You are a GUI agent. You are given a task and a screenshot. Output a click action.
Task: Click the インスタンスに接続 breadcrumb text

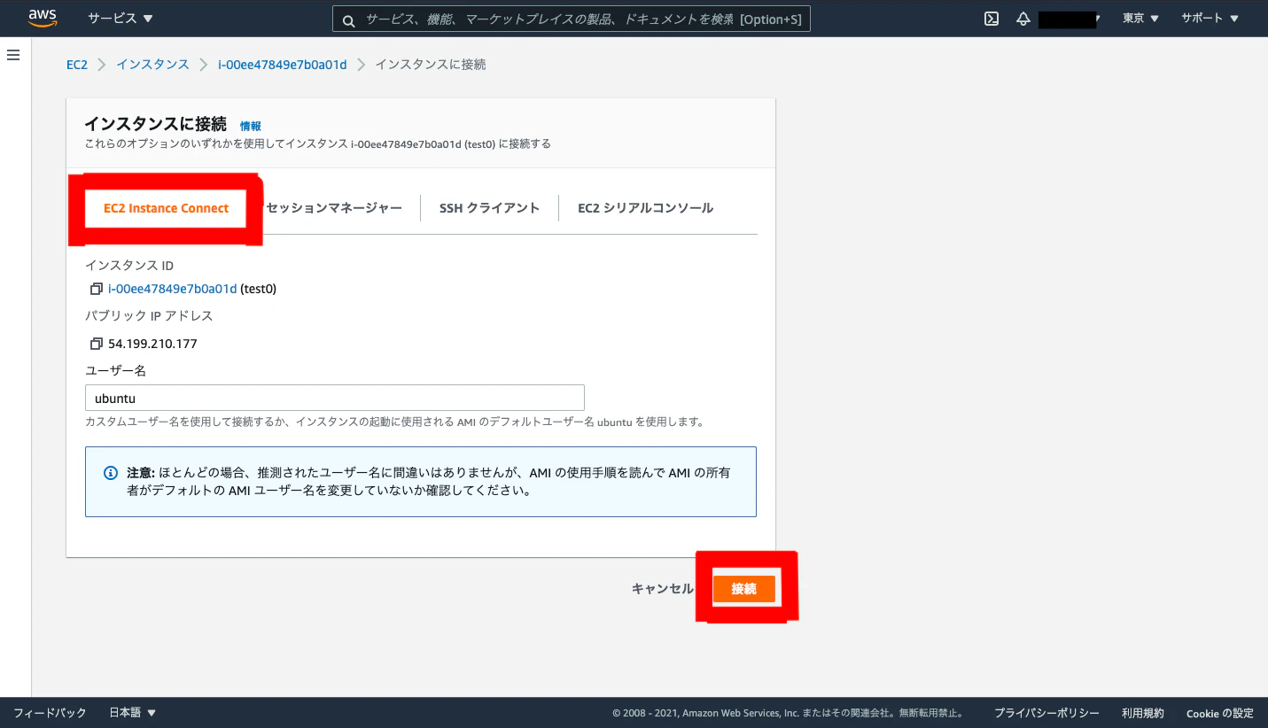tap(431, 65)
